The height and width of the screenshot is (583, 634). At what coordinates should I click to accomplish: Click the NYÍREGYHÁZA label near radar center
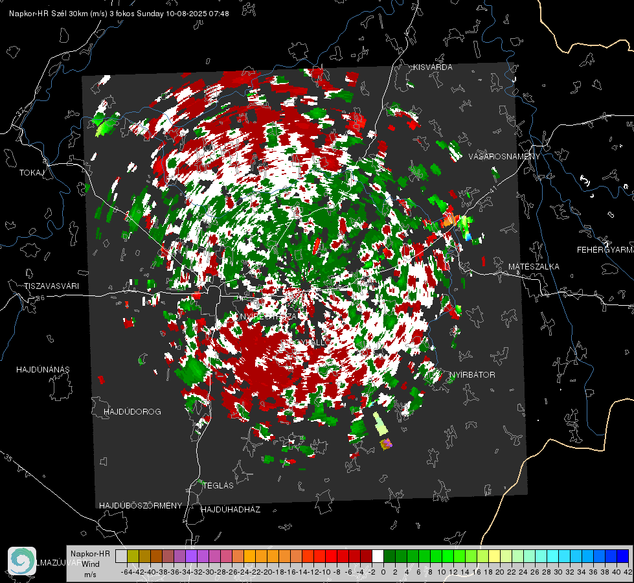(x=269, y=316)
